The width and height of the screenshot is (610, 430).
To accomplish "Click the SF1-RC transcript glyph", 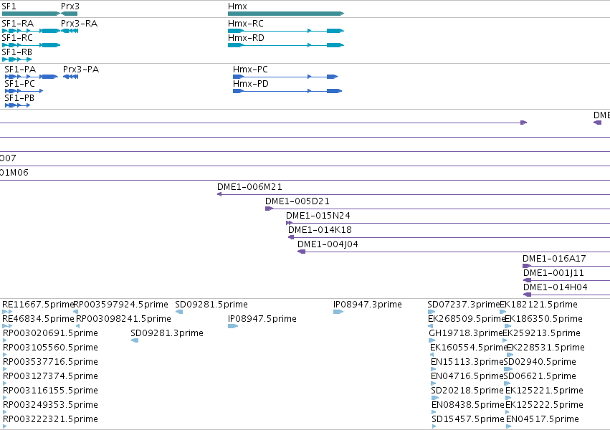I will [x=31, y=45].
